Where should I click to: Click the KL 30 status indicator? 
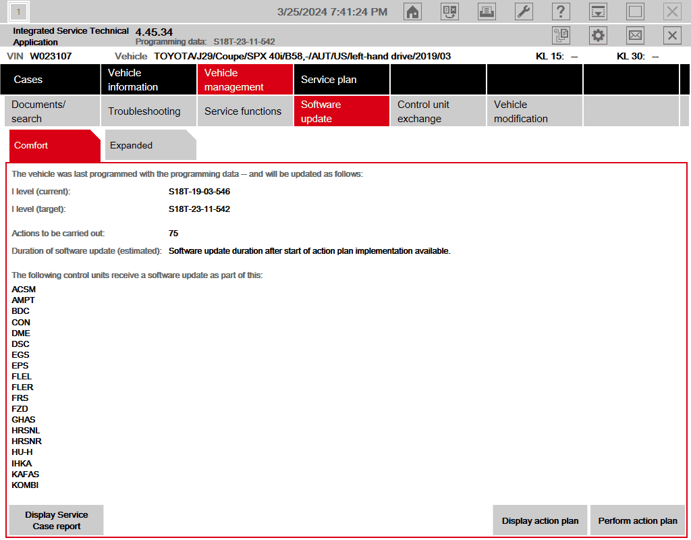[638, 57]
